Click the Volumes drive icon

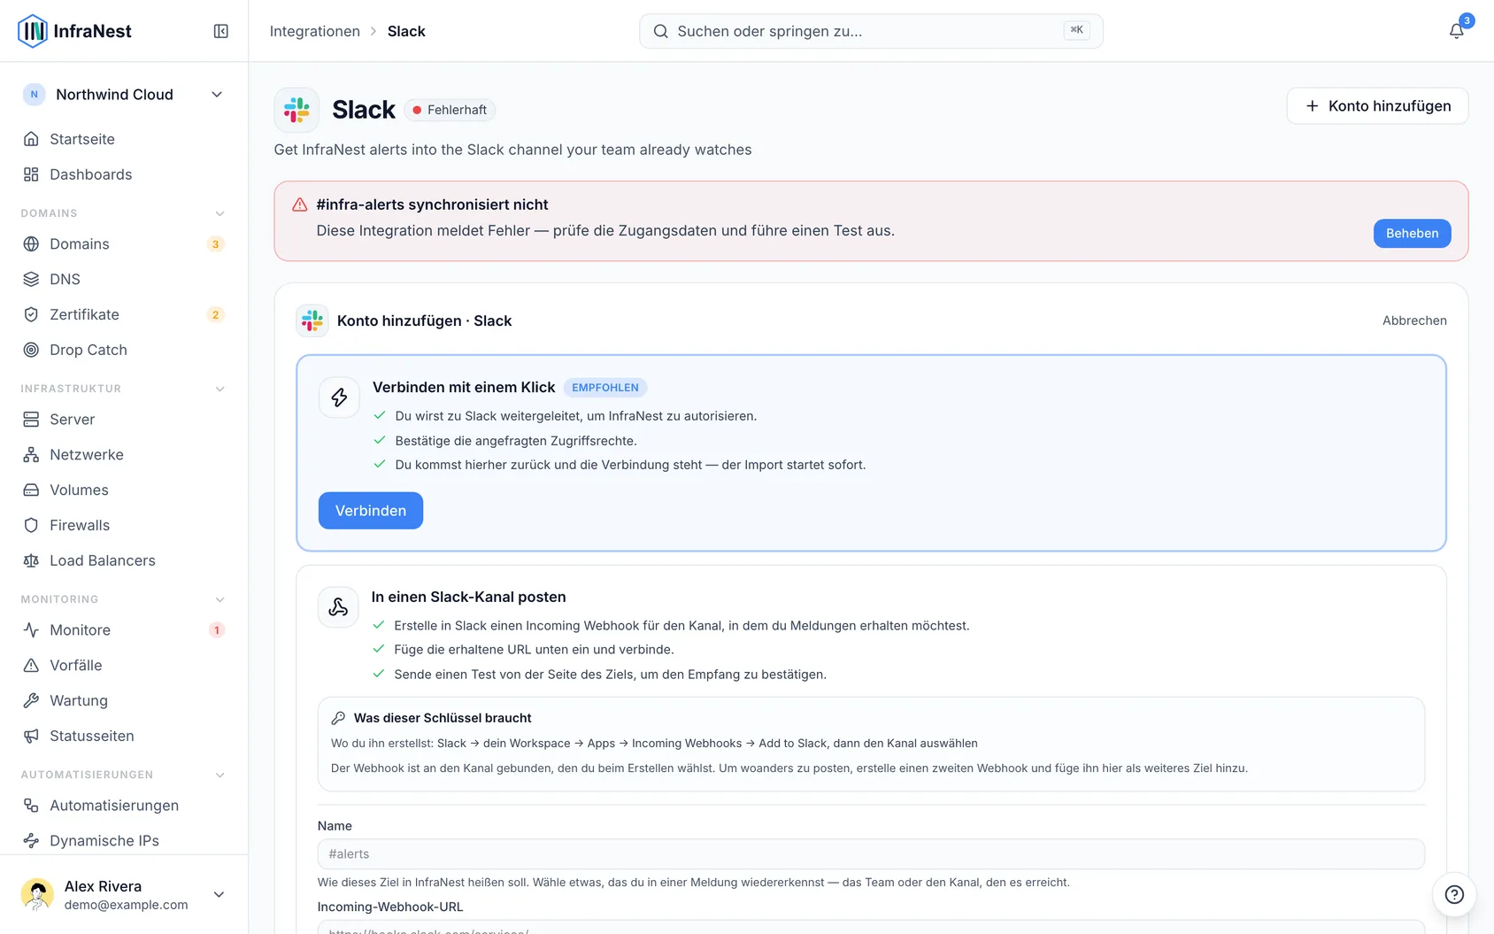(31, 490)
